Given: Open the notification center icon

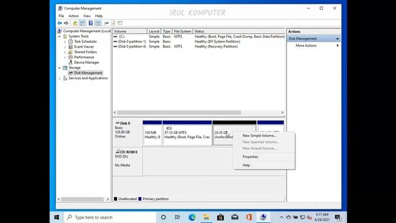Looking at the screenshot, I should pos(338,217).
